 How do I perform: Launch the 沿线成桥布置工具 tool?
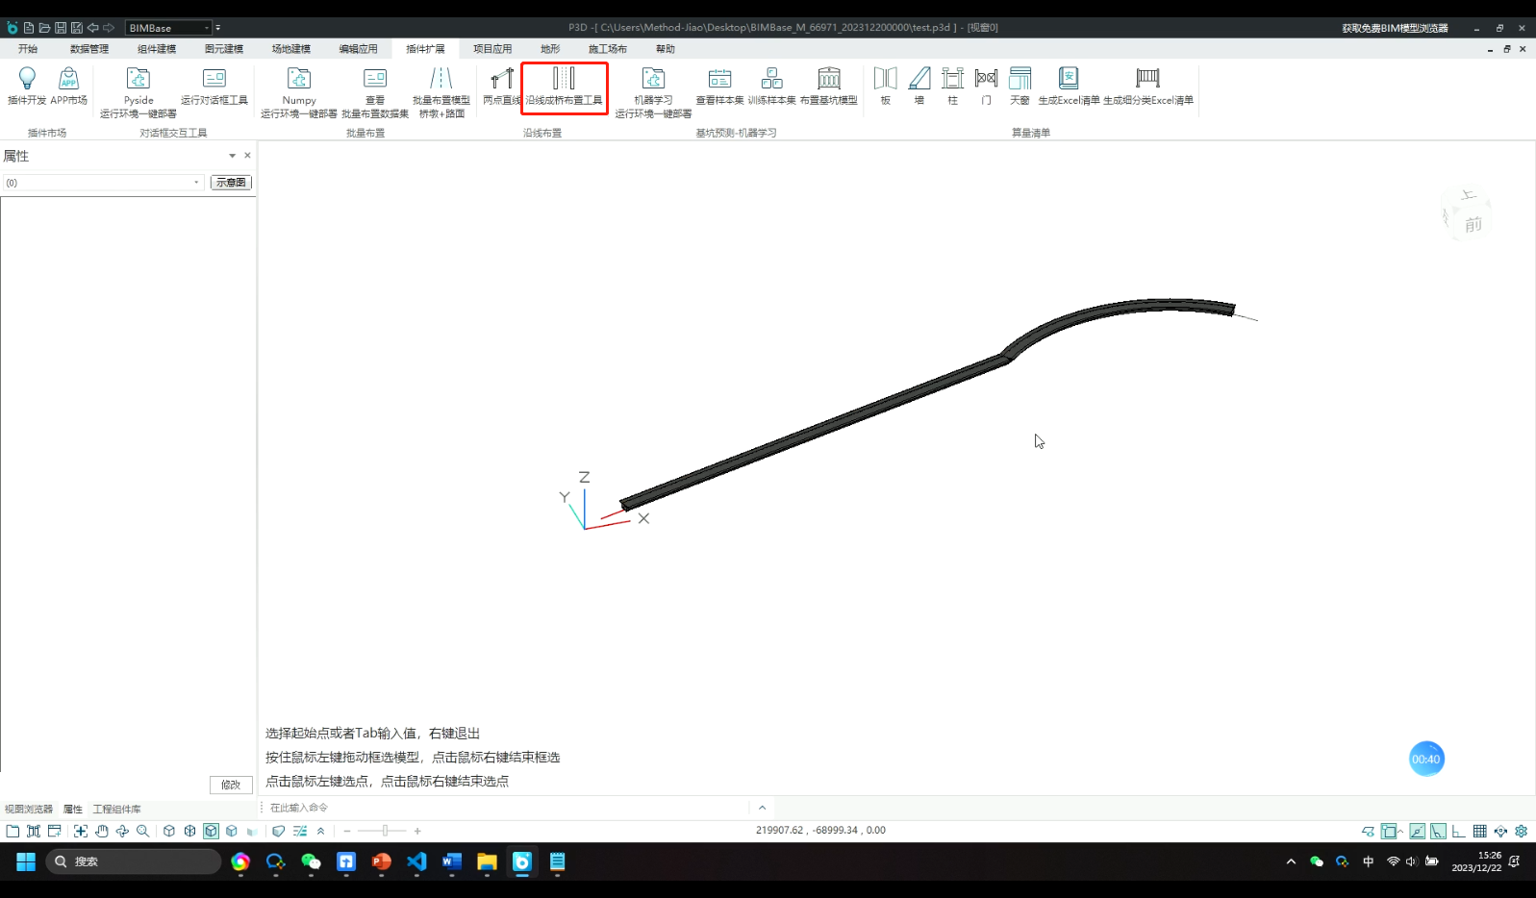(x=564, y=87)
